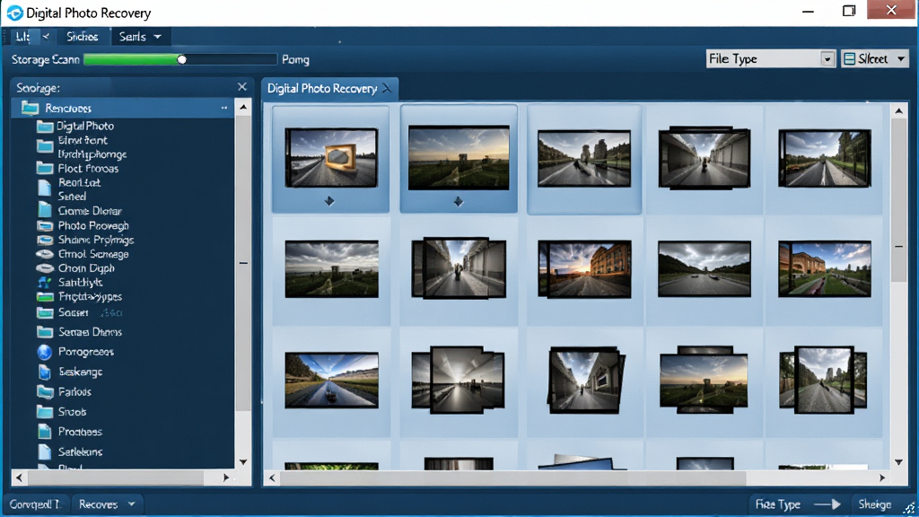Open the Lls menu
This screenshot has width=919, height=517.
[22, 36]
